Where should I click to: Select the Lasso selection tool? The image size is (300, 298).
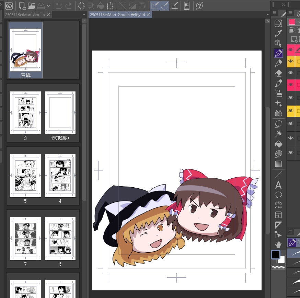click(x=278, y=124)
